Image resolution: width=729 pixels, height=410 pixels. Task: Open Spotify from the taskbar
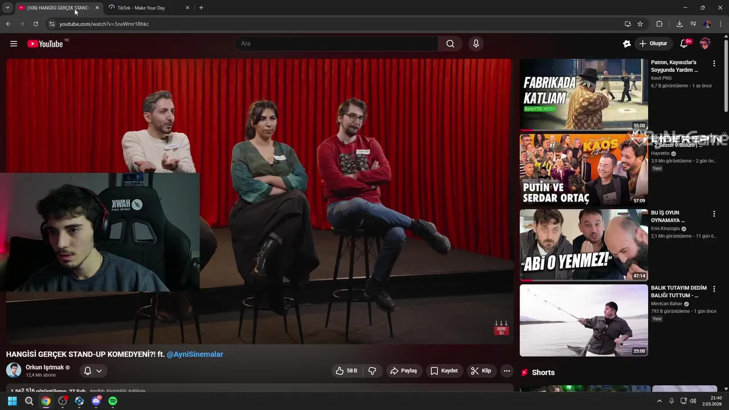pos(113,401)
